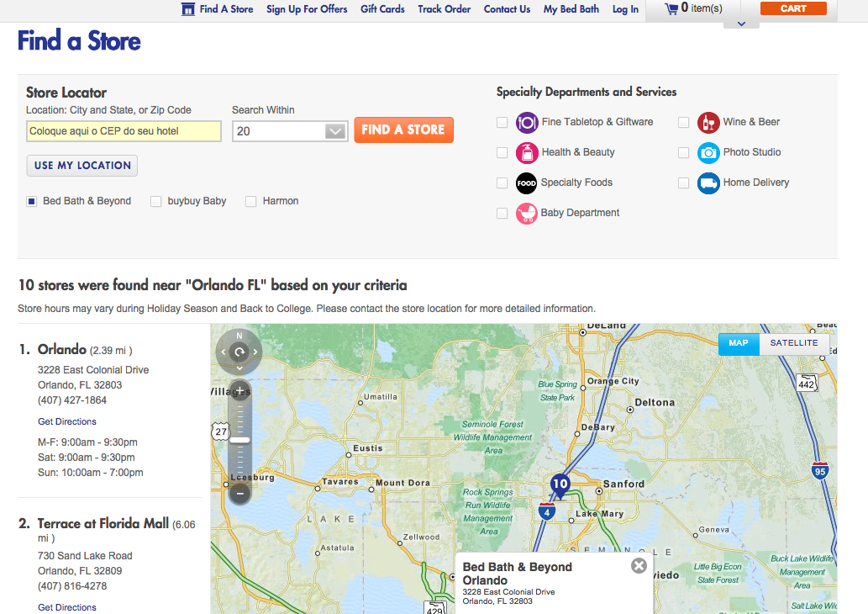This screenshot has height=614, width=868.
Task: Uncheck the Bed Bath & Beyond checkbox
Action: pyautogui.click(x=32, y=202)
